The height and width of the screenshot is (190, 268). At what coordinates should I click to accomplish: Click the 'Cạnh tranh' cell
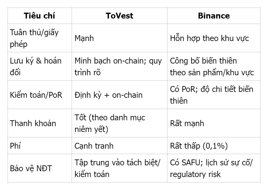coord(94,146)
